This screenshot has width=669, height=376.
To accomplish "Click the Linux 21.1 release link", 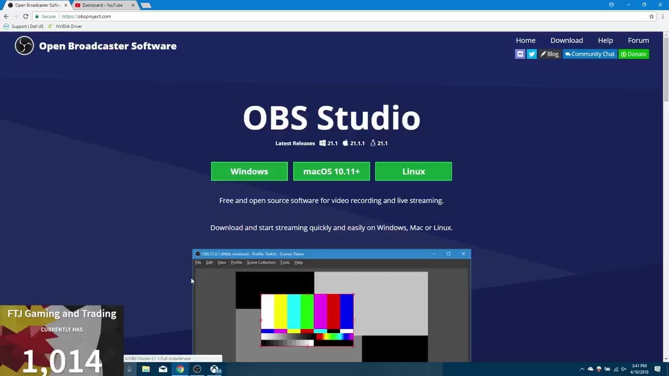I will [379, 143].
